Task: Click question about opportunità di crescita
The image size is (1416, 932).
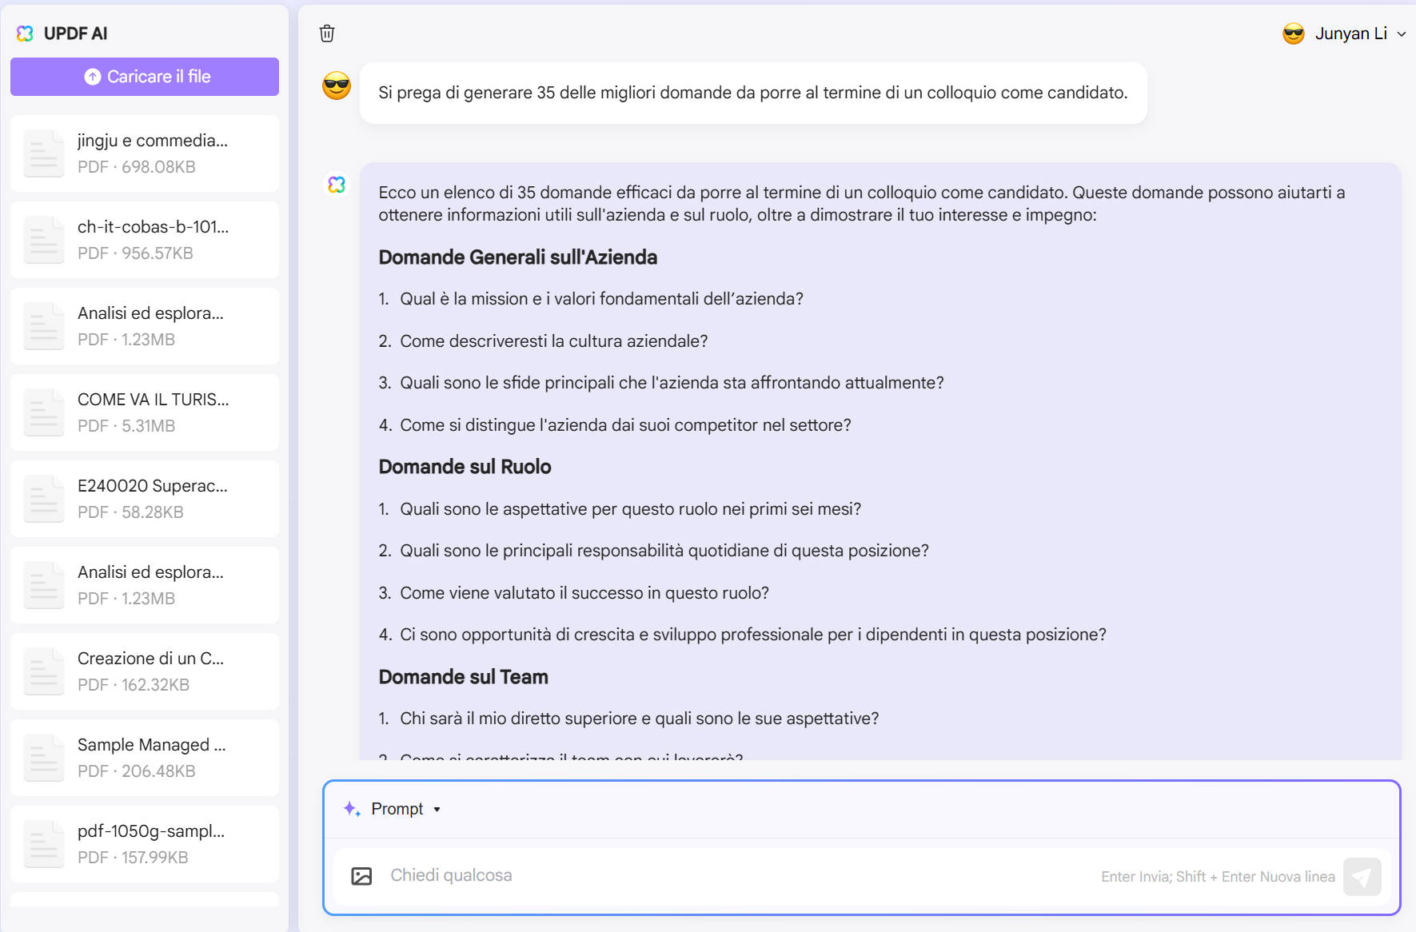Action: [753, 635]
